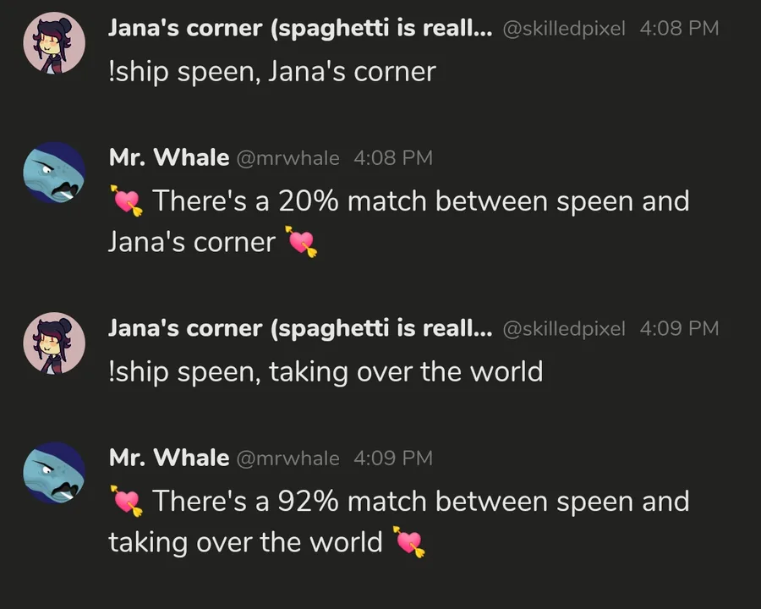This screenshot has width=761, height=609.
Task: Click @mrwhale handle at 4:09 PM
Action: pyautogui.click(x=288, y=459)
